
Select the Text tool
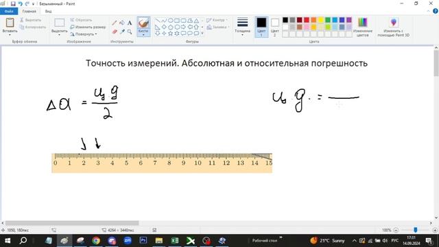(130, 23)
